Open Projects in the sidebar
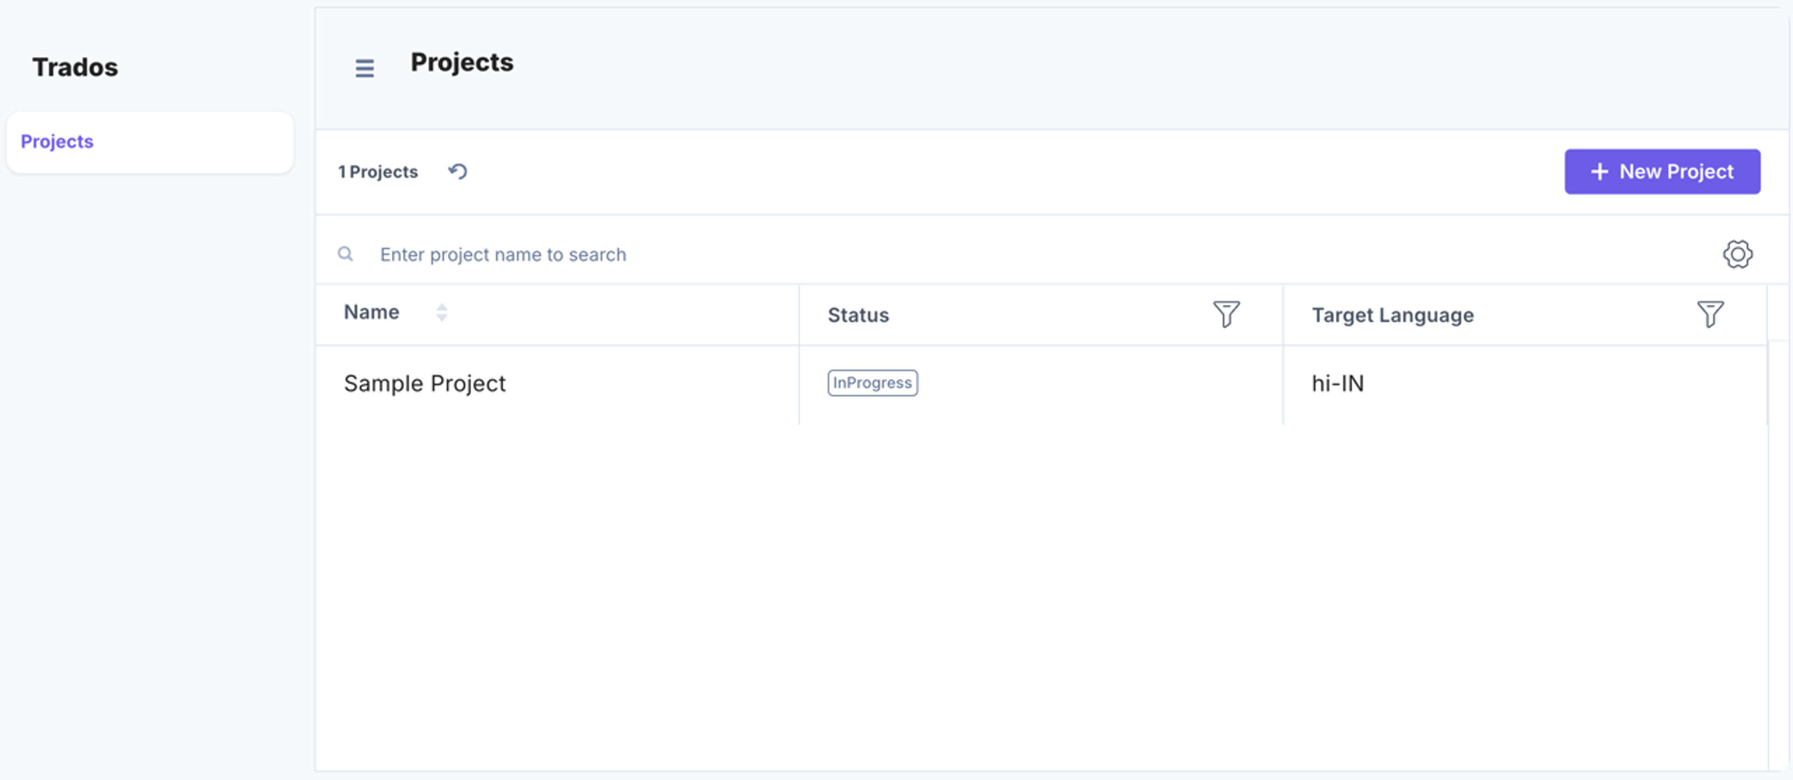Screen dimensions: 1793x780 [x=149, y=142]
